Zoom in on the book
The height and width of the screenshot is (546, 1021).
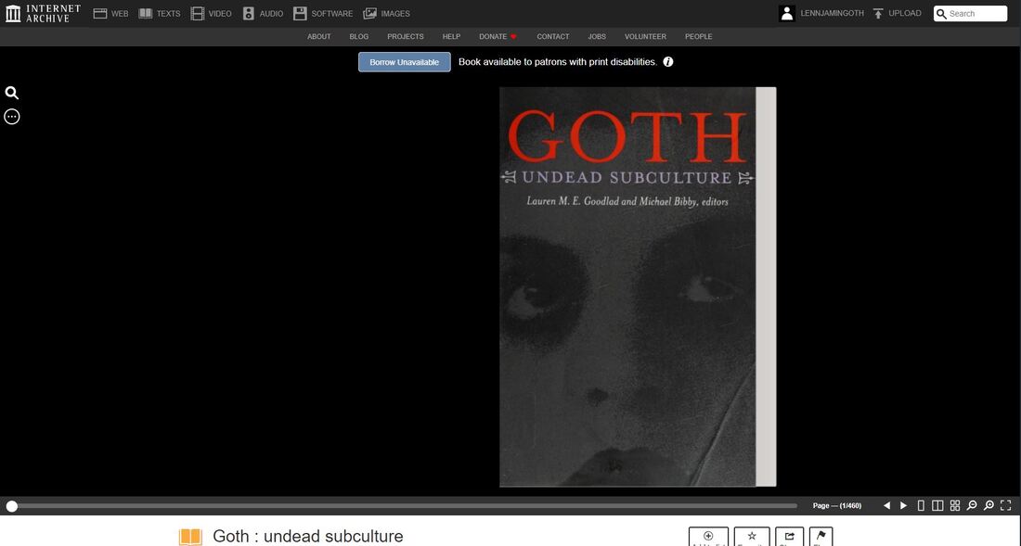click(x=989, y=505)
